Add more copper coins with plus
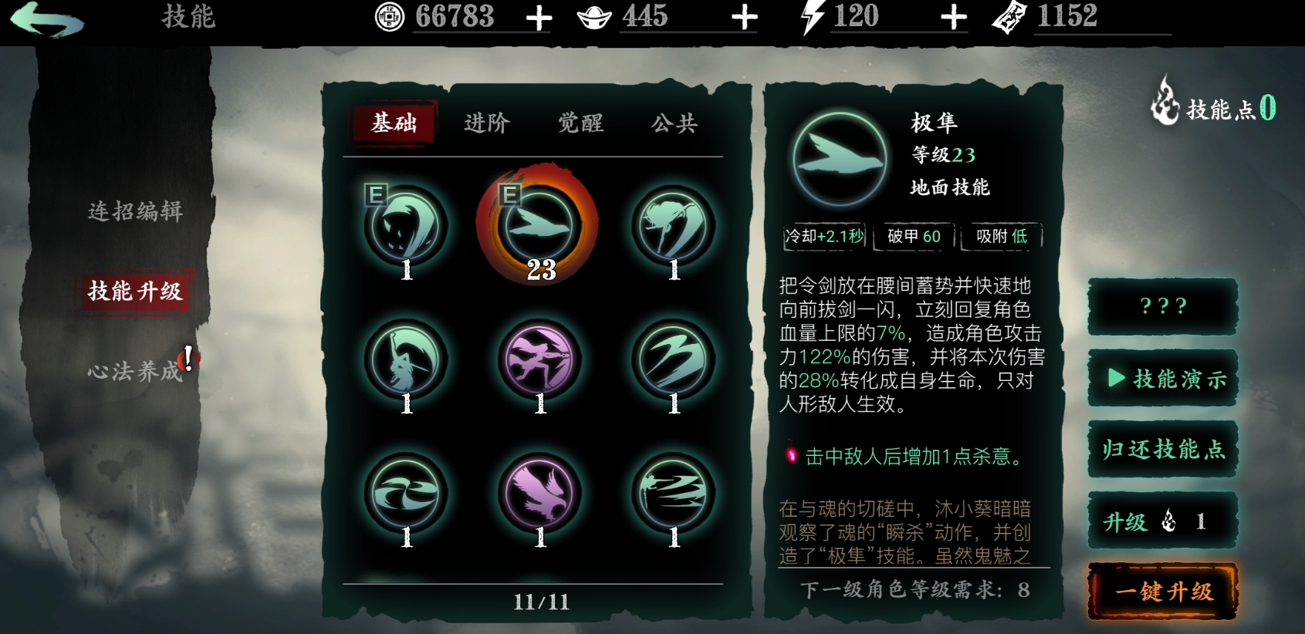Image resolution: width=1305 pixels, height=634 pixels. tap(539, 18)
